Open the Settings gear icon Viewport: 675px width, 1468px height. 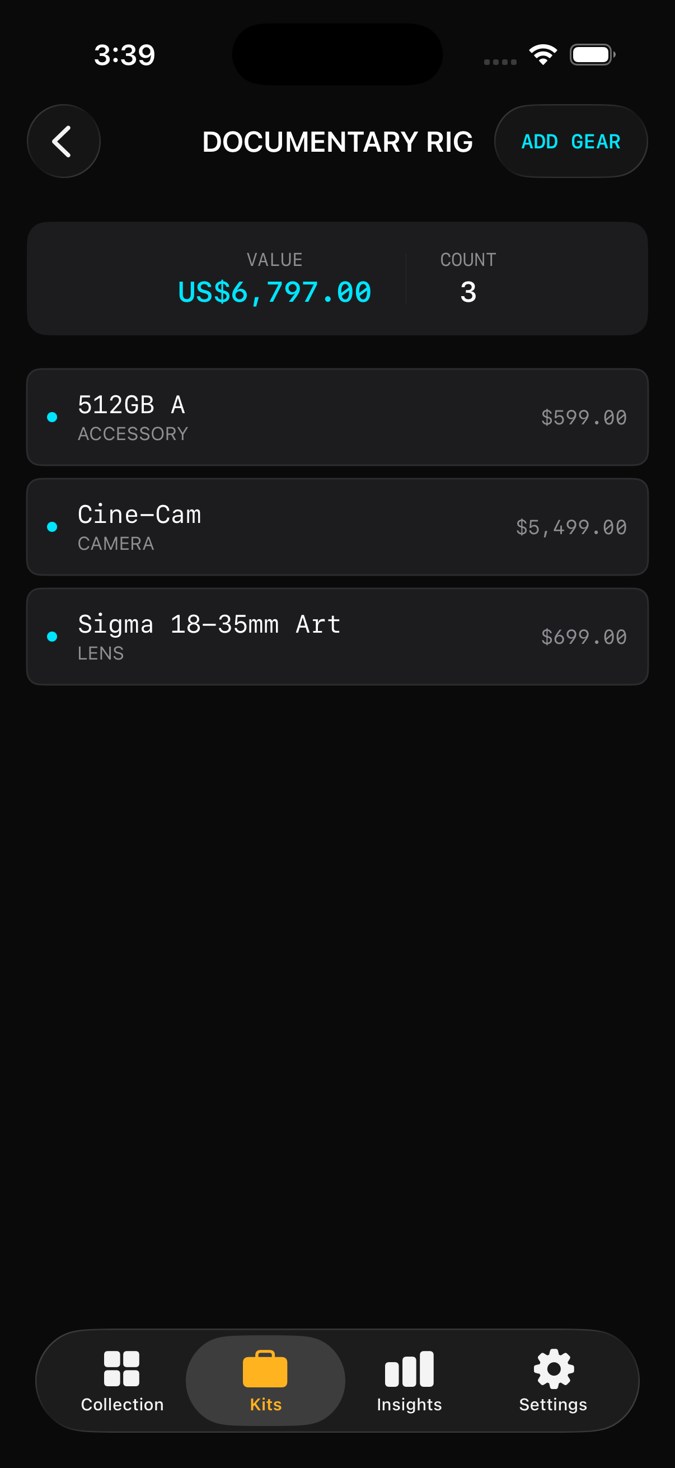553,1368
